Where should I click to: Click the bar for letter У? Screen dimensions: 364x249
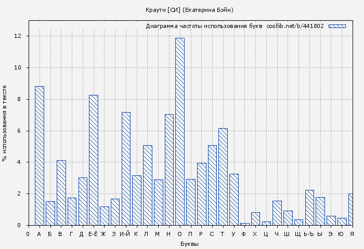coord(234,199)
